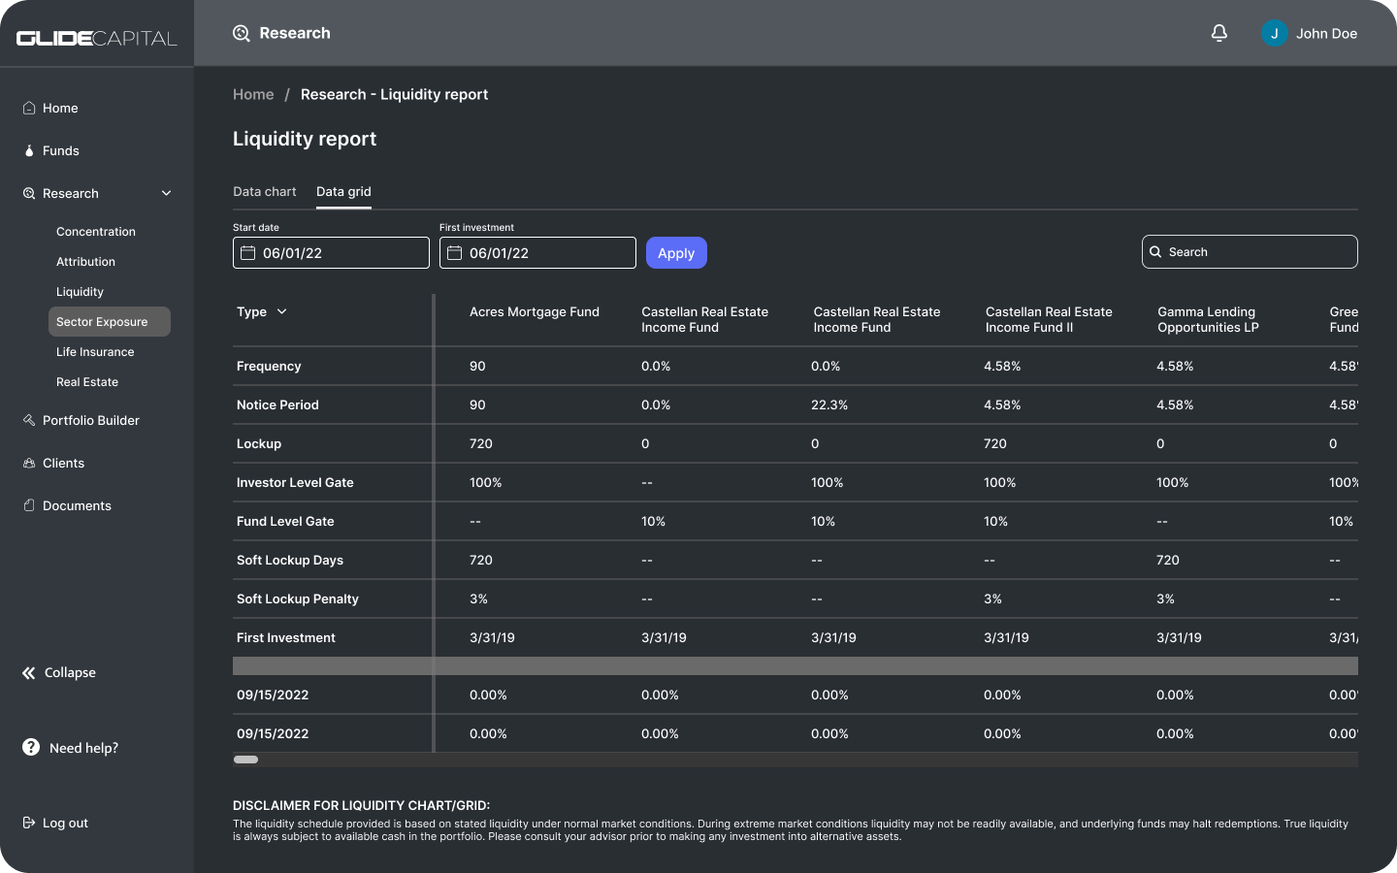Click the Funds icon in sidebar
The width and height of the screenshot is (1397, 873).
coord(29,150)
